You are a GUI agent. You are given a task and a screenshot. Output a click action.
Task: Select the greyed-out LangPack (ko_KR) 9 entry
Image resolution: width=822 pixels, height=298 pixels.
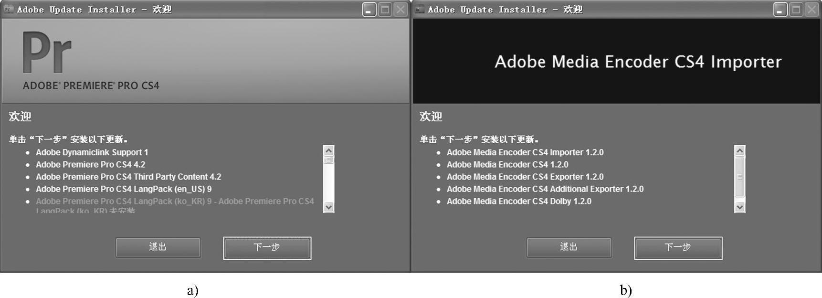(x=175, y=205)
